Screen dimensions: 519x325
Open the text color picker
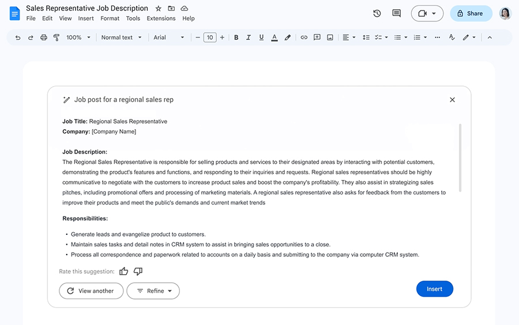(x=274, y=38)
